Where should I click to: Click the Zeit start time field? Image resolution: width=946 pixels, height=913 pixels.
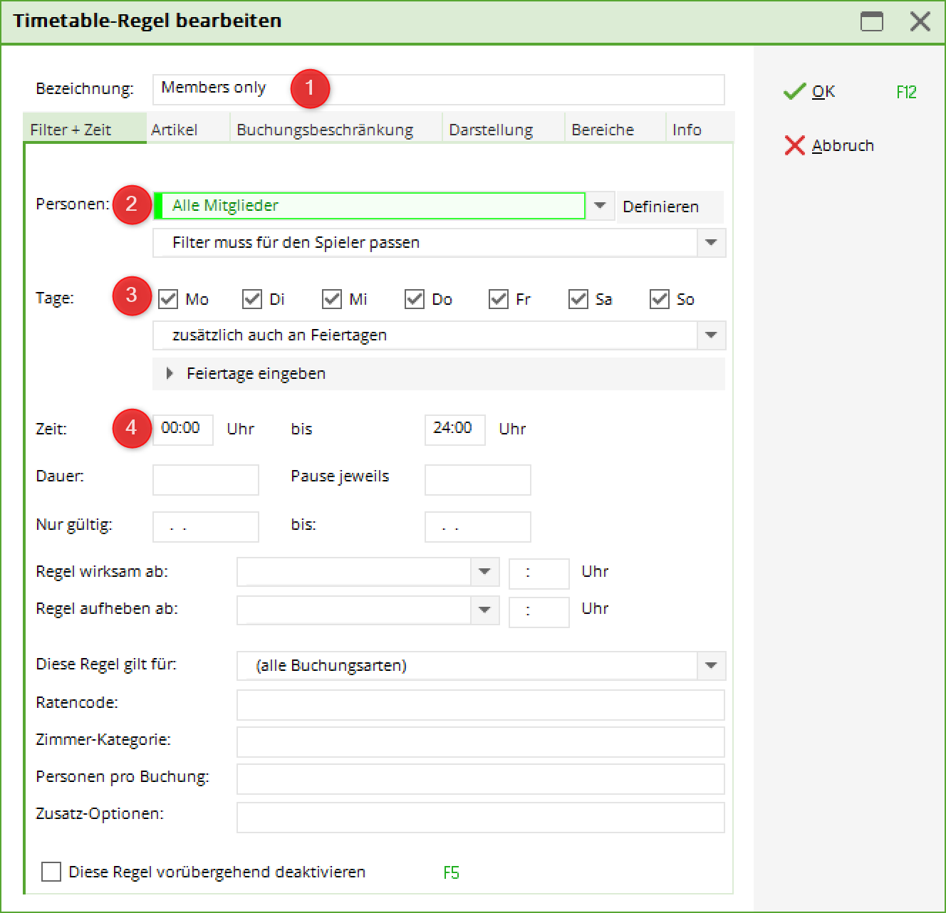click(182, 429)
